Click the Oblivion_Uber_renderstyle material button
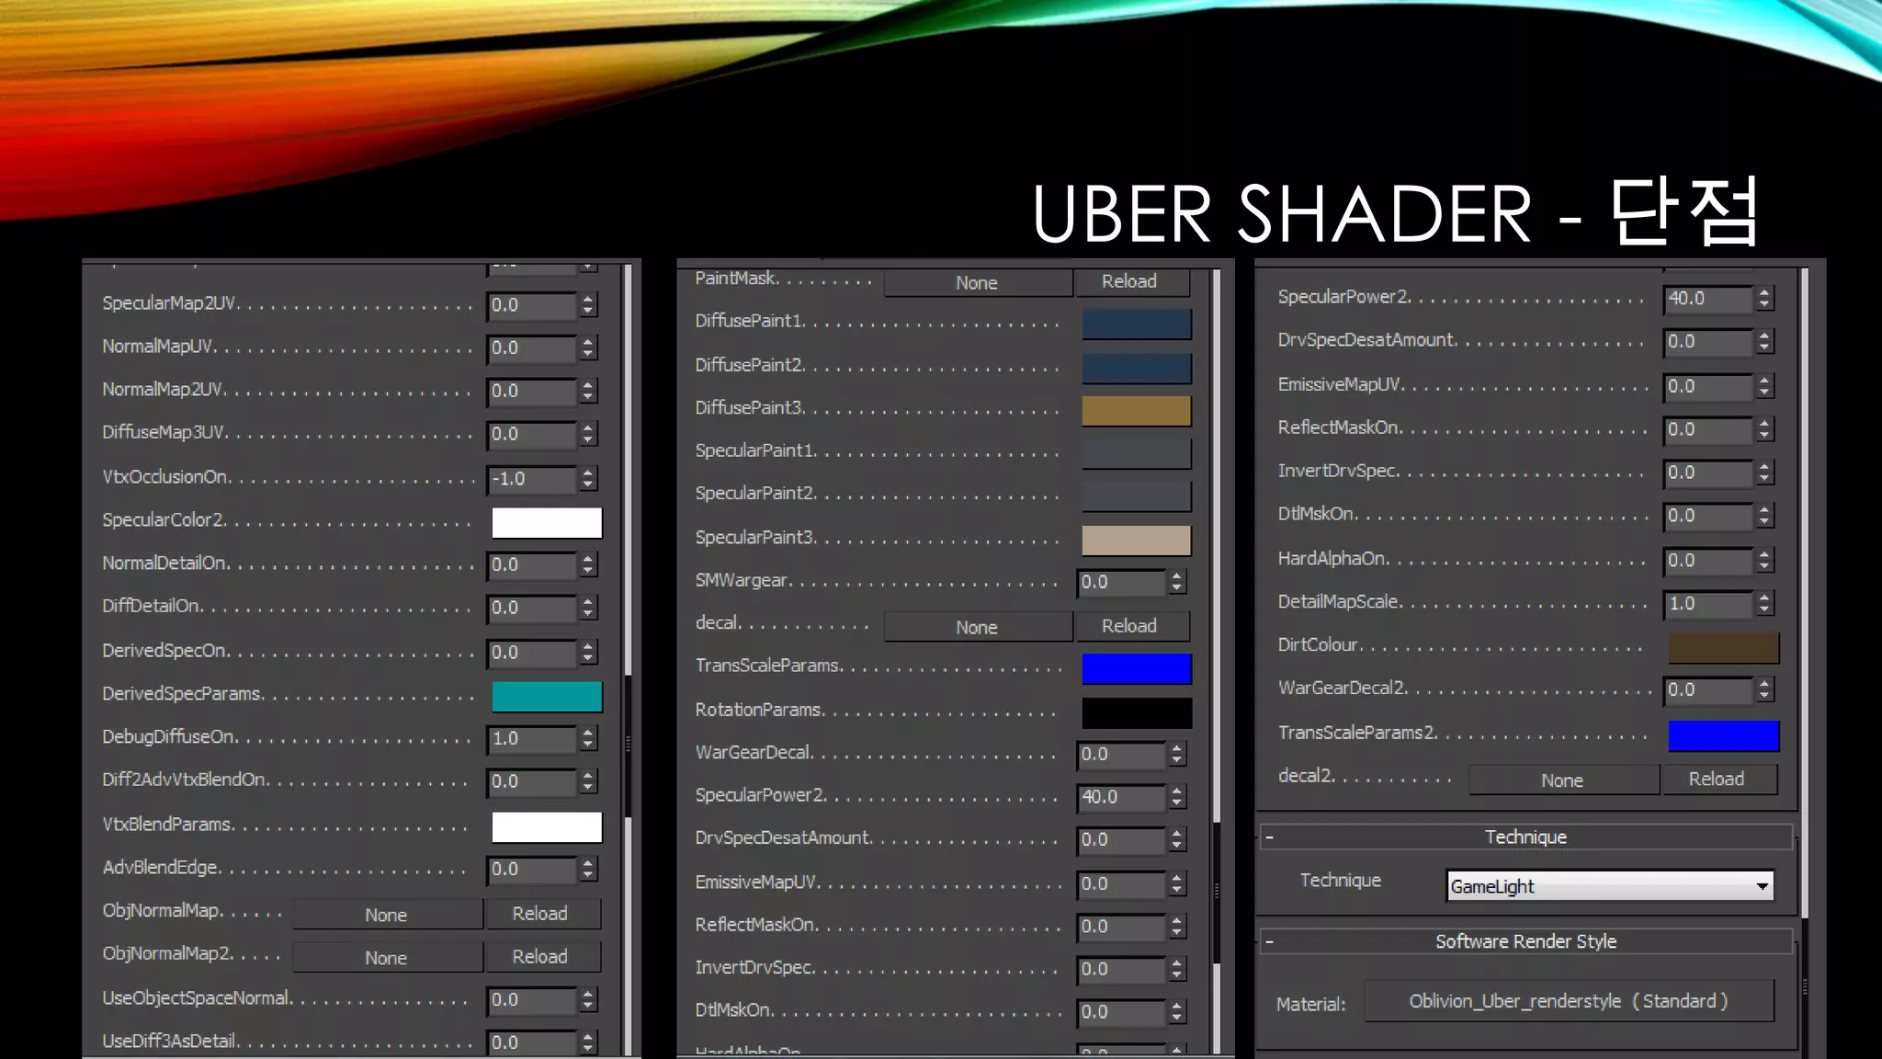Image resolution: width=1882 pixels, height=1059 pixels. pos(1569,1001)
